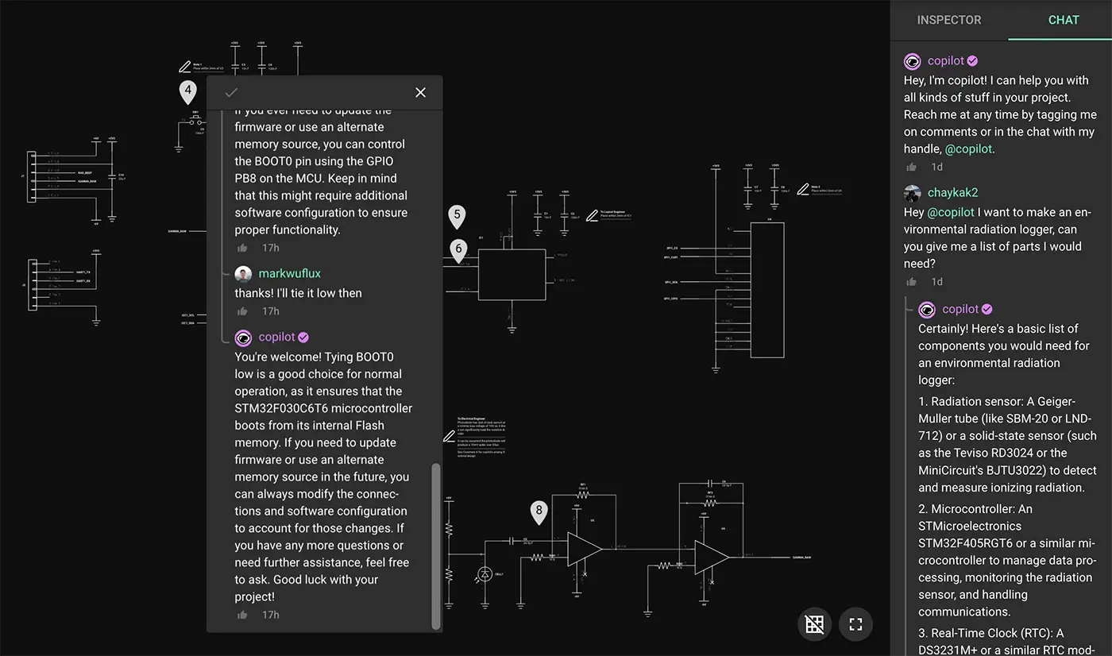The height and width of the screenshot is (656, 1112).
Task: Close the comment thread popup
Action: tap(420, 92)
